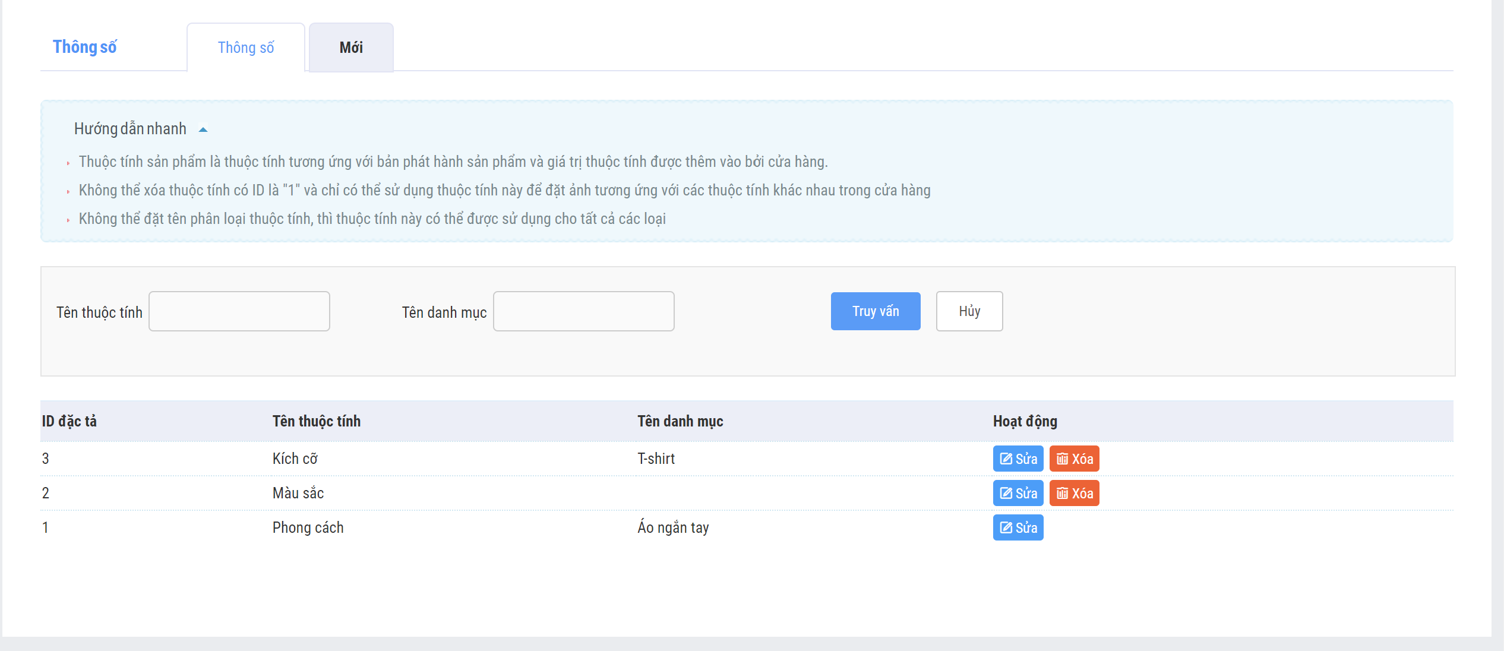Click the Tên thuộc tính column header
Image resolution: width=1504 pixels, height=651 pixels.
[317, 421]
